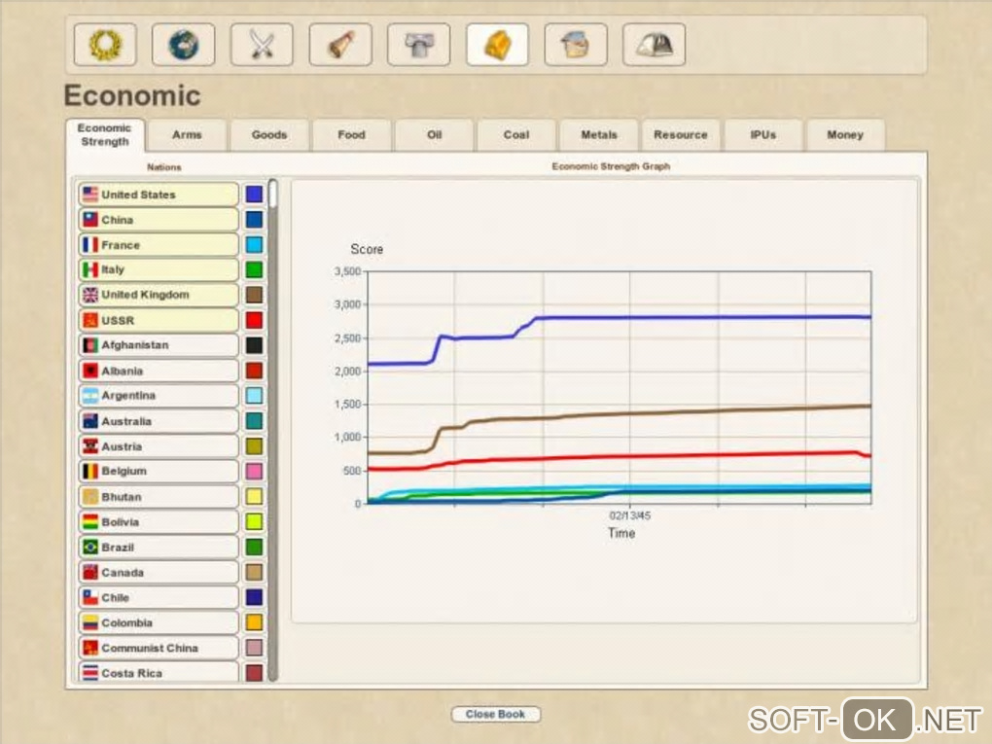
Task: Open the crossed swords military section
Action: click(262, 45)
